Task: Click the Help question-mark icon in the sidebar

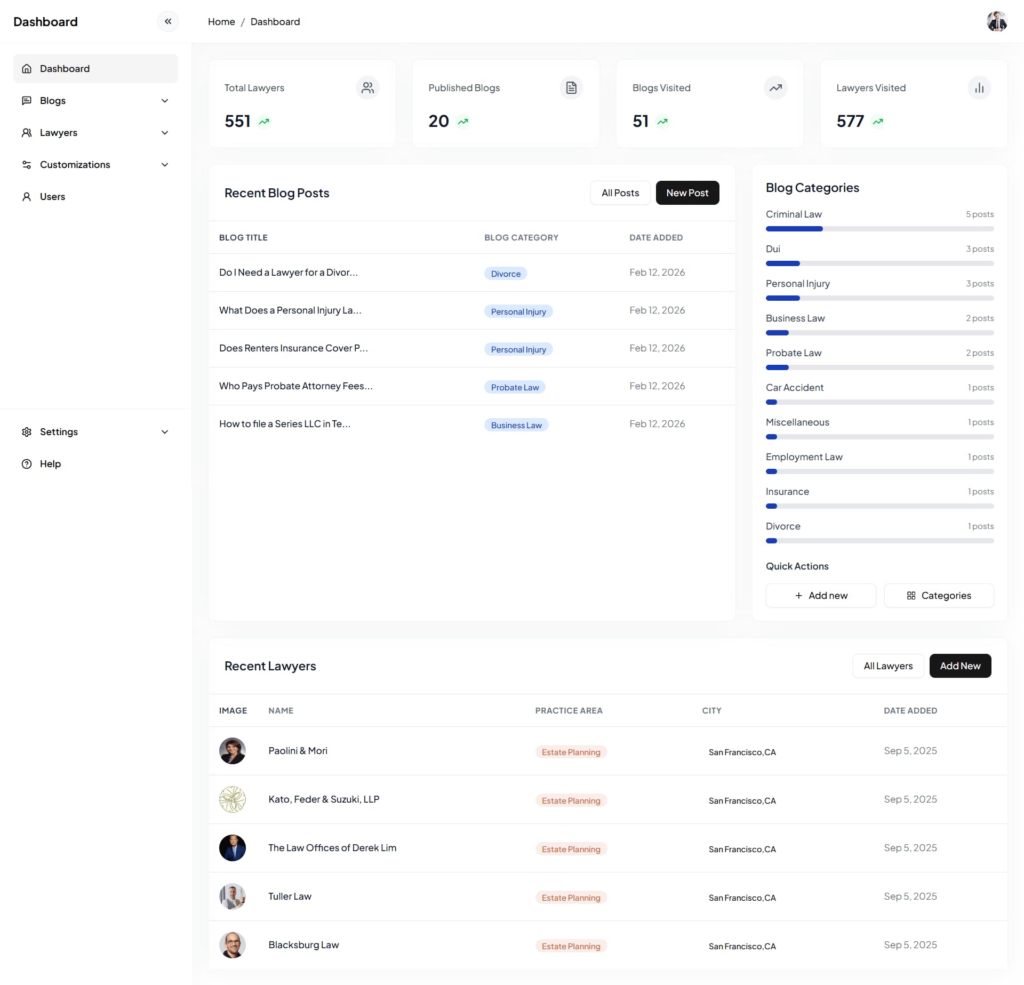Action: pyautogui.click(x=27, y=464)
